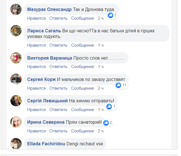Image resolution: width=181 pixels, height=156 pixels.
Task: Open Ирина Северина profile avatar
Action: (16, 122)
